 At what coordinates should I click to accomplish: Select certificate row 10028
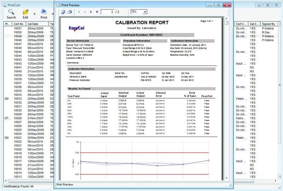29,118
